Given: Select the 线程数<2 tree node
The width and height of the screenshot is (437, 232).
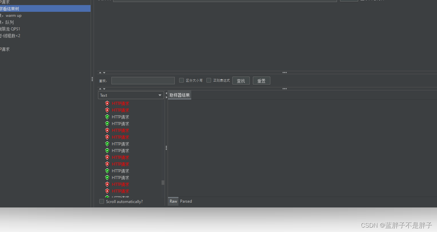Looking at the screenshot, I should [x=10, y=36].
